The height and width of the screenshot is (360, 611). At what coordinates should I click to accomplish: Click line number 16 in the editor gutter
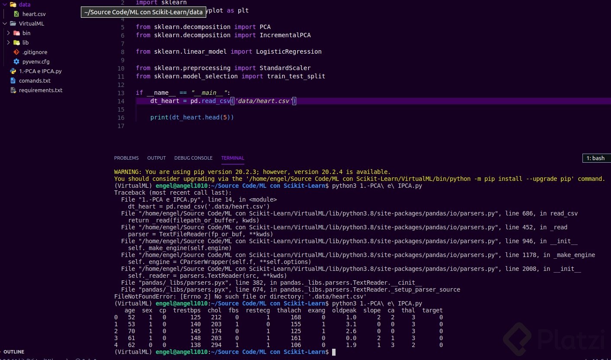pyautogui.click(x=121, y=118)
